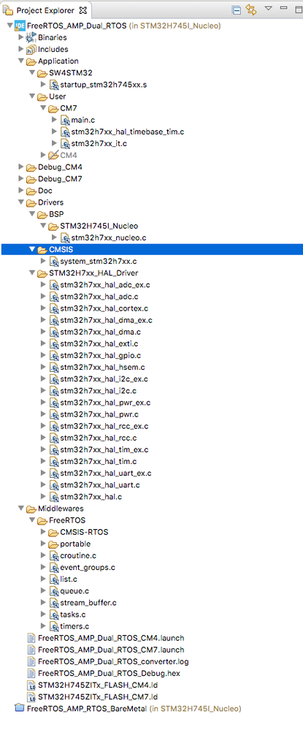
Task: Expand the Debug_CM4 folder
Action: coord(20,167)
